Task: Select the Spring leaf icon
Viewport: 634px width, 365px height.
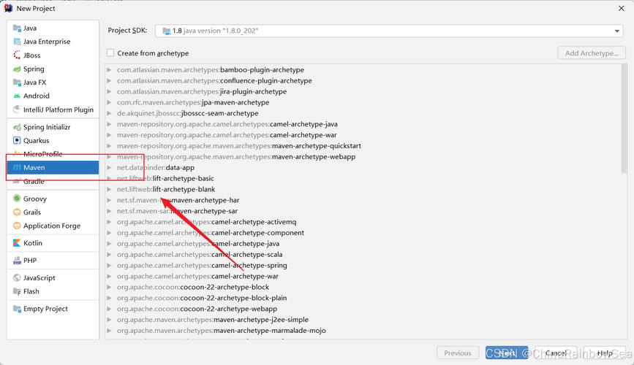Action: pyautogui.click(x=17, y=69)
